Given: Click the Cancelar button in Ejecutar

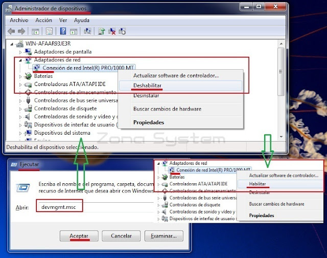Looking at the screenshot, I should (x=121, y=236).
